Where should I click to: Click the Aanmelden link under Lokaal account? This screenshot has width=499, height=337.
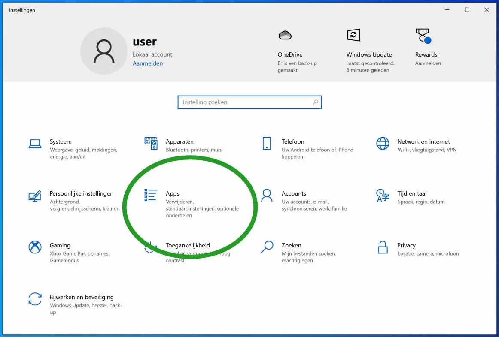click(x=148, y=63)
